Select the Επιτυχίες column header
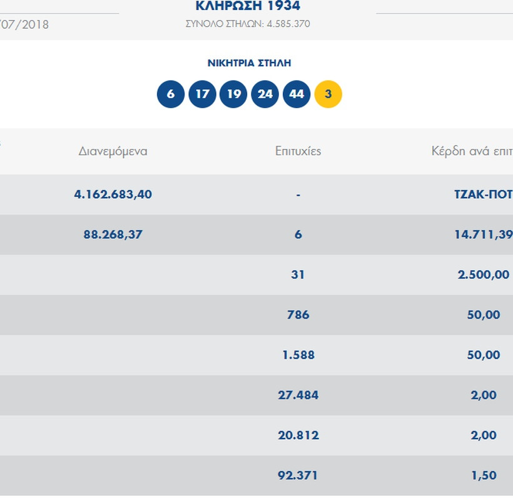 coord(298,151)
